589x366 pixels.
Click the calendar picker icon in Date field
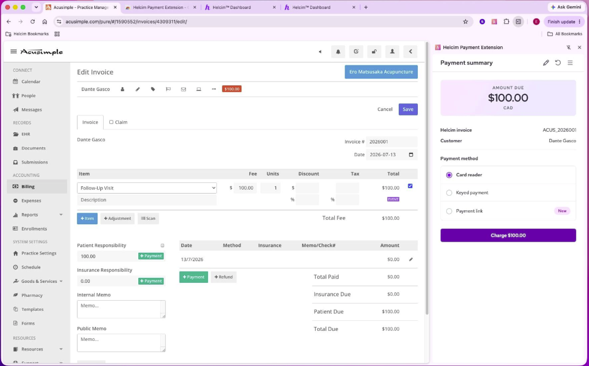(411, 155)
